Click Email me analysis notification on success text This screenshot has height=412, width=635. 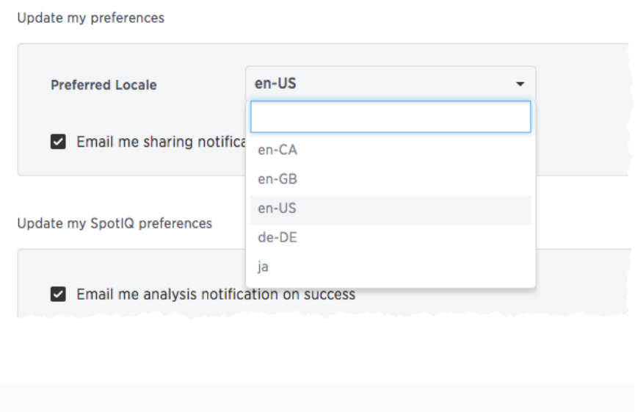(216, 294)
